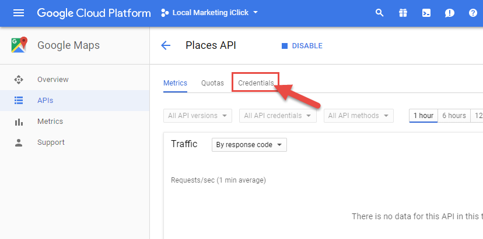Open the notifications alert icon
Screen dimensions: 483x239
449,13
